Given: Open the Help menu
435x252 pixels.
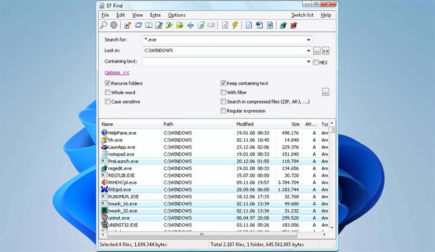Looking at the screenshot, I should point(326,15).
